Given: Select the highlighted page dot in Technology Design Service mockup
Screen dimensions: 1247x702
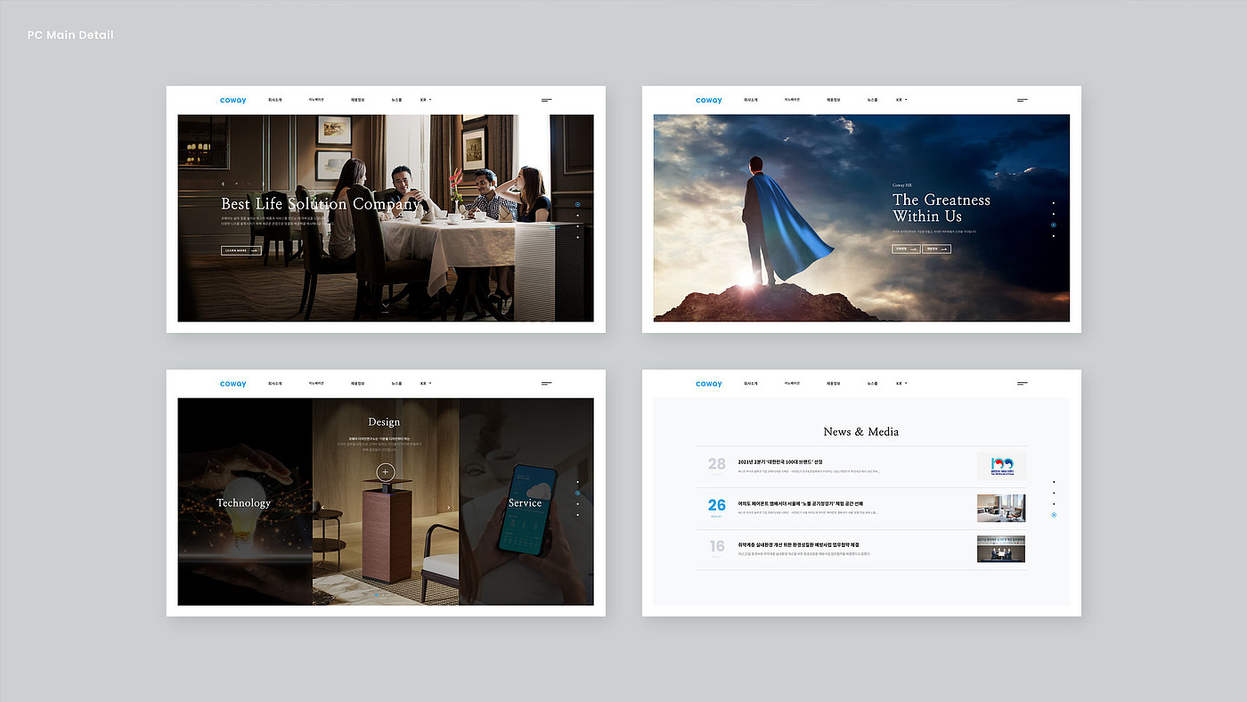Looking at the screenshot, I should click(577, 493).
